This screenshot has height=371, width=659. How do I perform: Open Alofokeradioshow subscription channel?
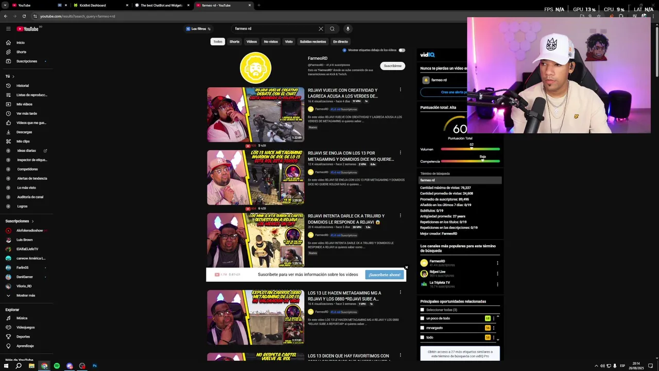pyautogui.click(x=29, y=230)
